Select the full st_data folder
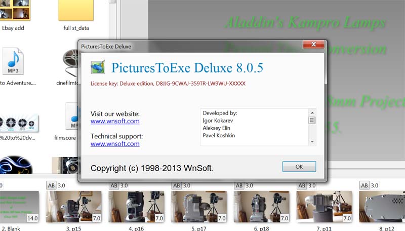 tap(75, 16)
